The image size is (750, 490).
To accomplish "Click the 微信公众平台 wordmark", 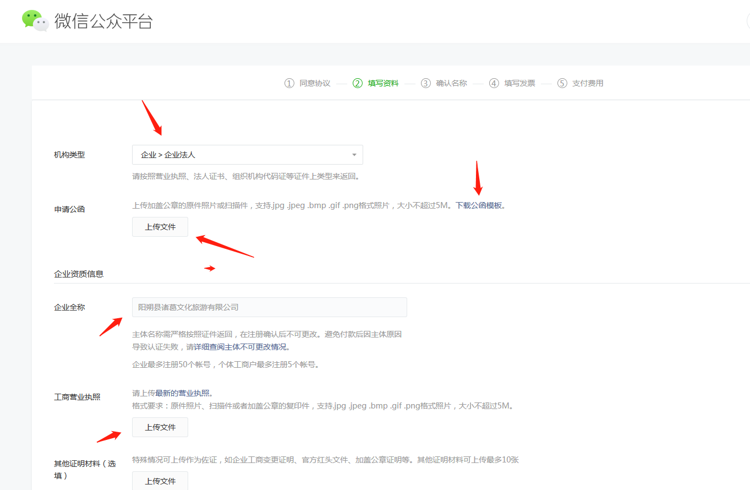I will (x=102, y=21).
